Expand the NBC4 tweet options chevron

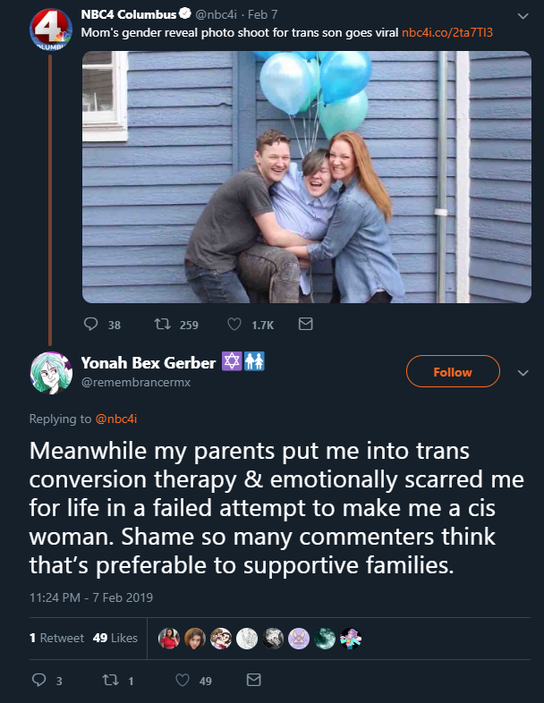[x=523, y=16]
